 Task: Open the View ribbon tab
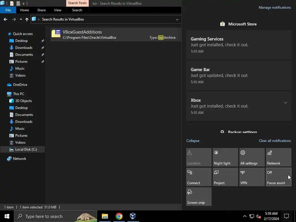click(x=58, y=10)
